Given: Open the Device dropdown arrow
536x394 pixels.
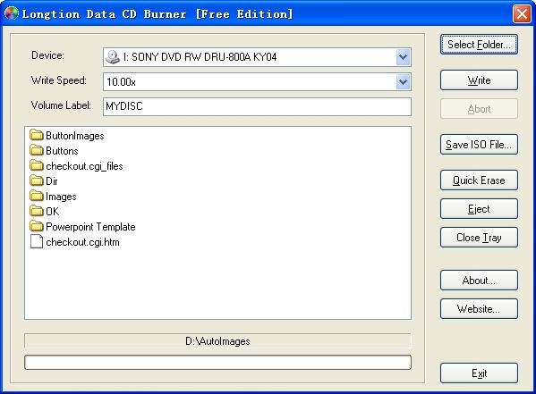Looking at the screenshot, I should (x=403, y=57).
